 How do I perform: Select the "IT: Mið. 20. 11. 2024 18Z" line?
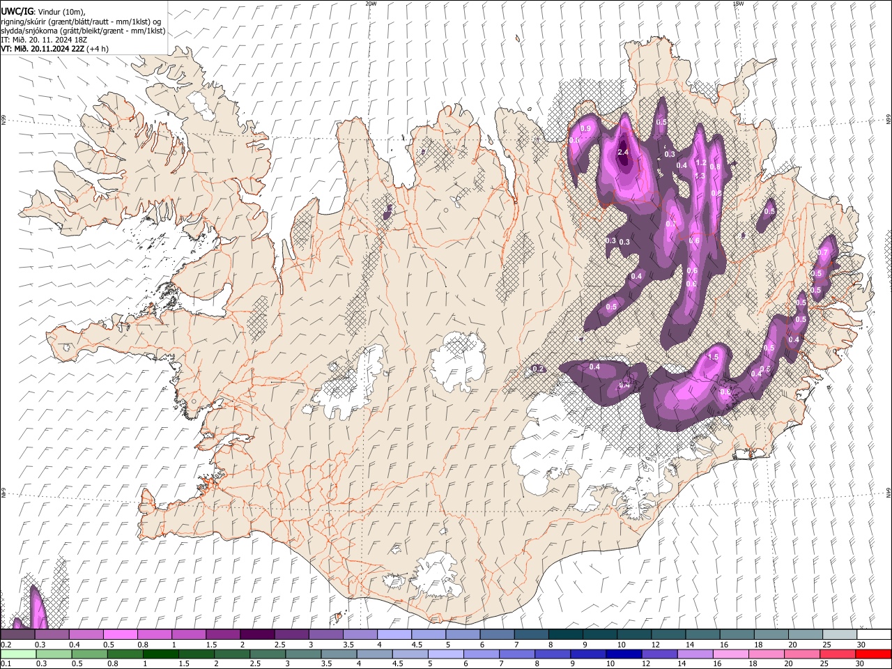click(44, 40)
